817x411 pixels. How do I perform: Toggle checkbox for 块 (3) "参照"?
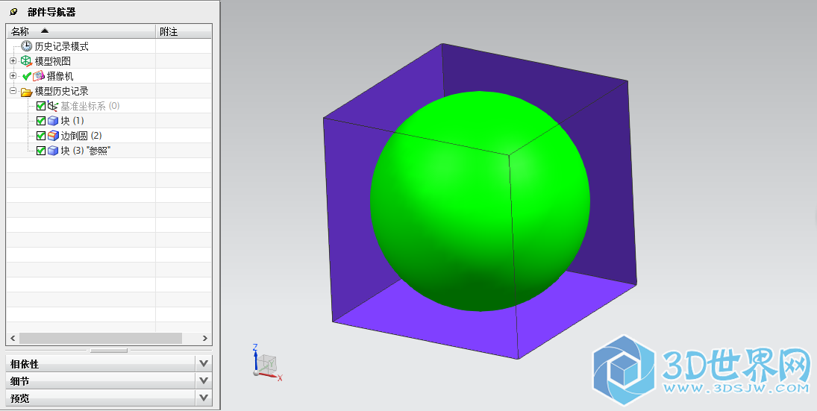click(41, 151)
